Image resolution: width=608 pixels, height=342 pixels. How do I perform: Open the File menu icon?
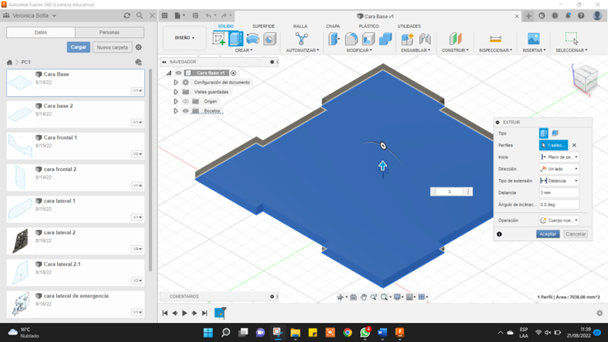(178, 16)
